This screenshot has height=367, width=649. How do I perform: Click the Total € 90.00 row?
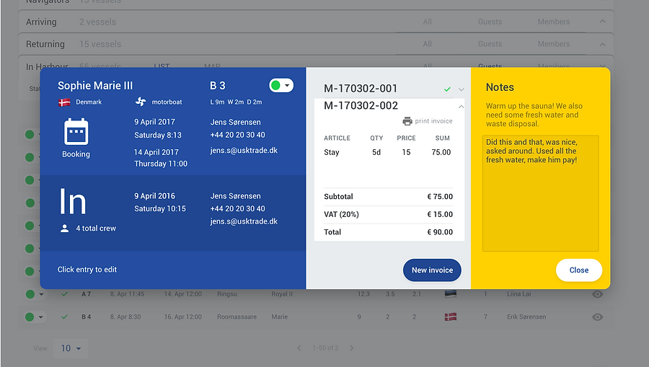coord(388,232)
